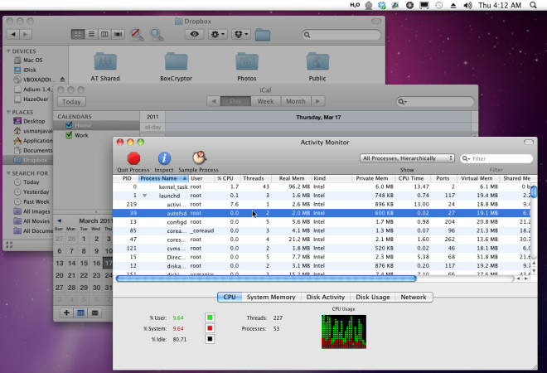Click the magnifying glass toolbar icon in Finder

click(x=156, y=34)
